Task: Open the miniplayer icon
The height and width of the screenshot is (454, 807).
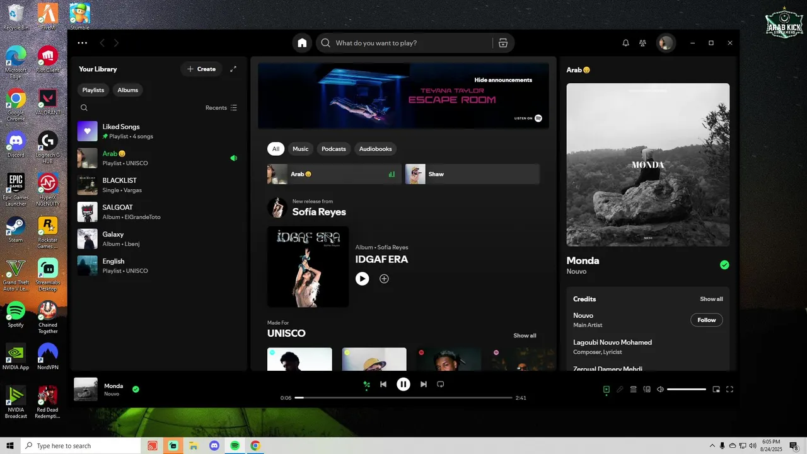Action: click(x=716, y=389)
